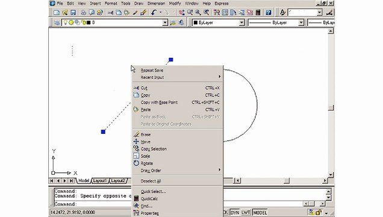The image size is (383, 217).
Task: Click the New drawing toolbar icon
Action: click(x=57, y=13)
